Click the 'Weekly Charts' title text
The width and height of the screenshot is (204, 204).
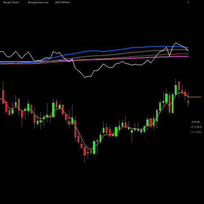coord(11,2)
